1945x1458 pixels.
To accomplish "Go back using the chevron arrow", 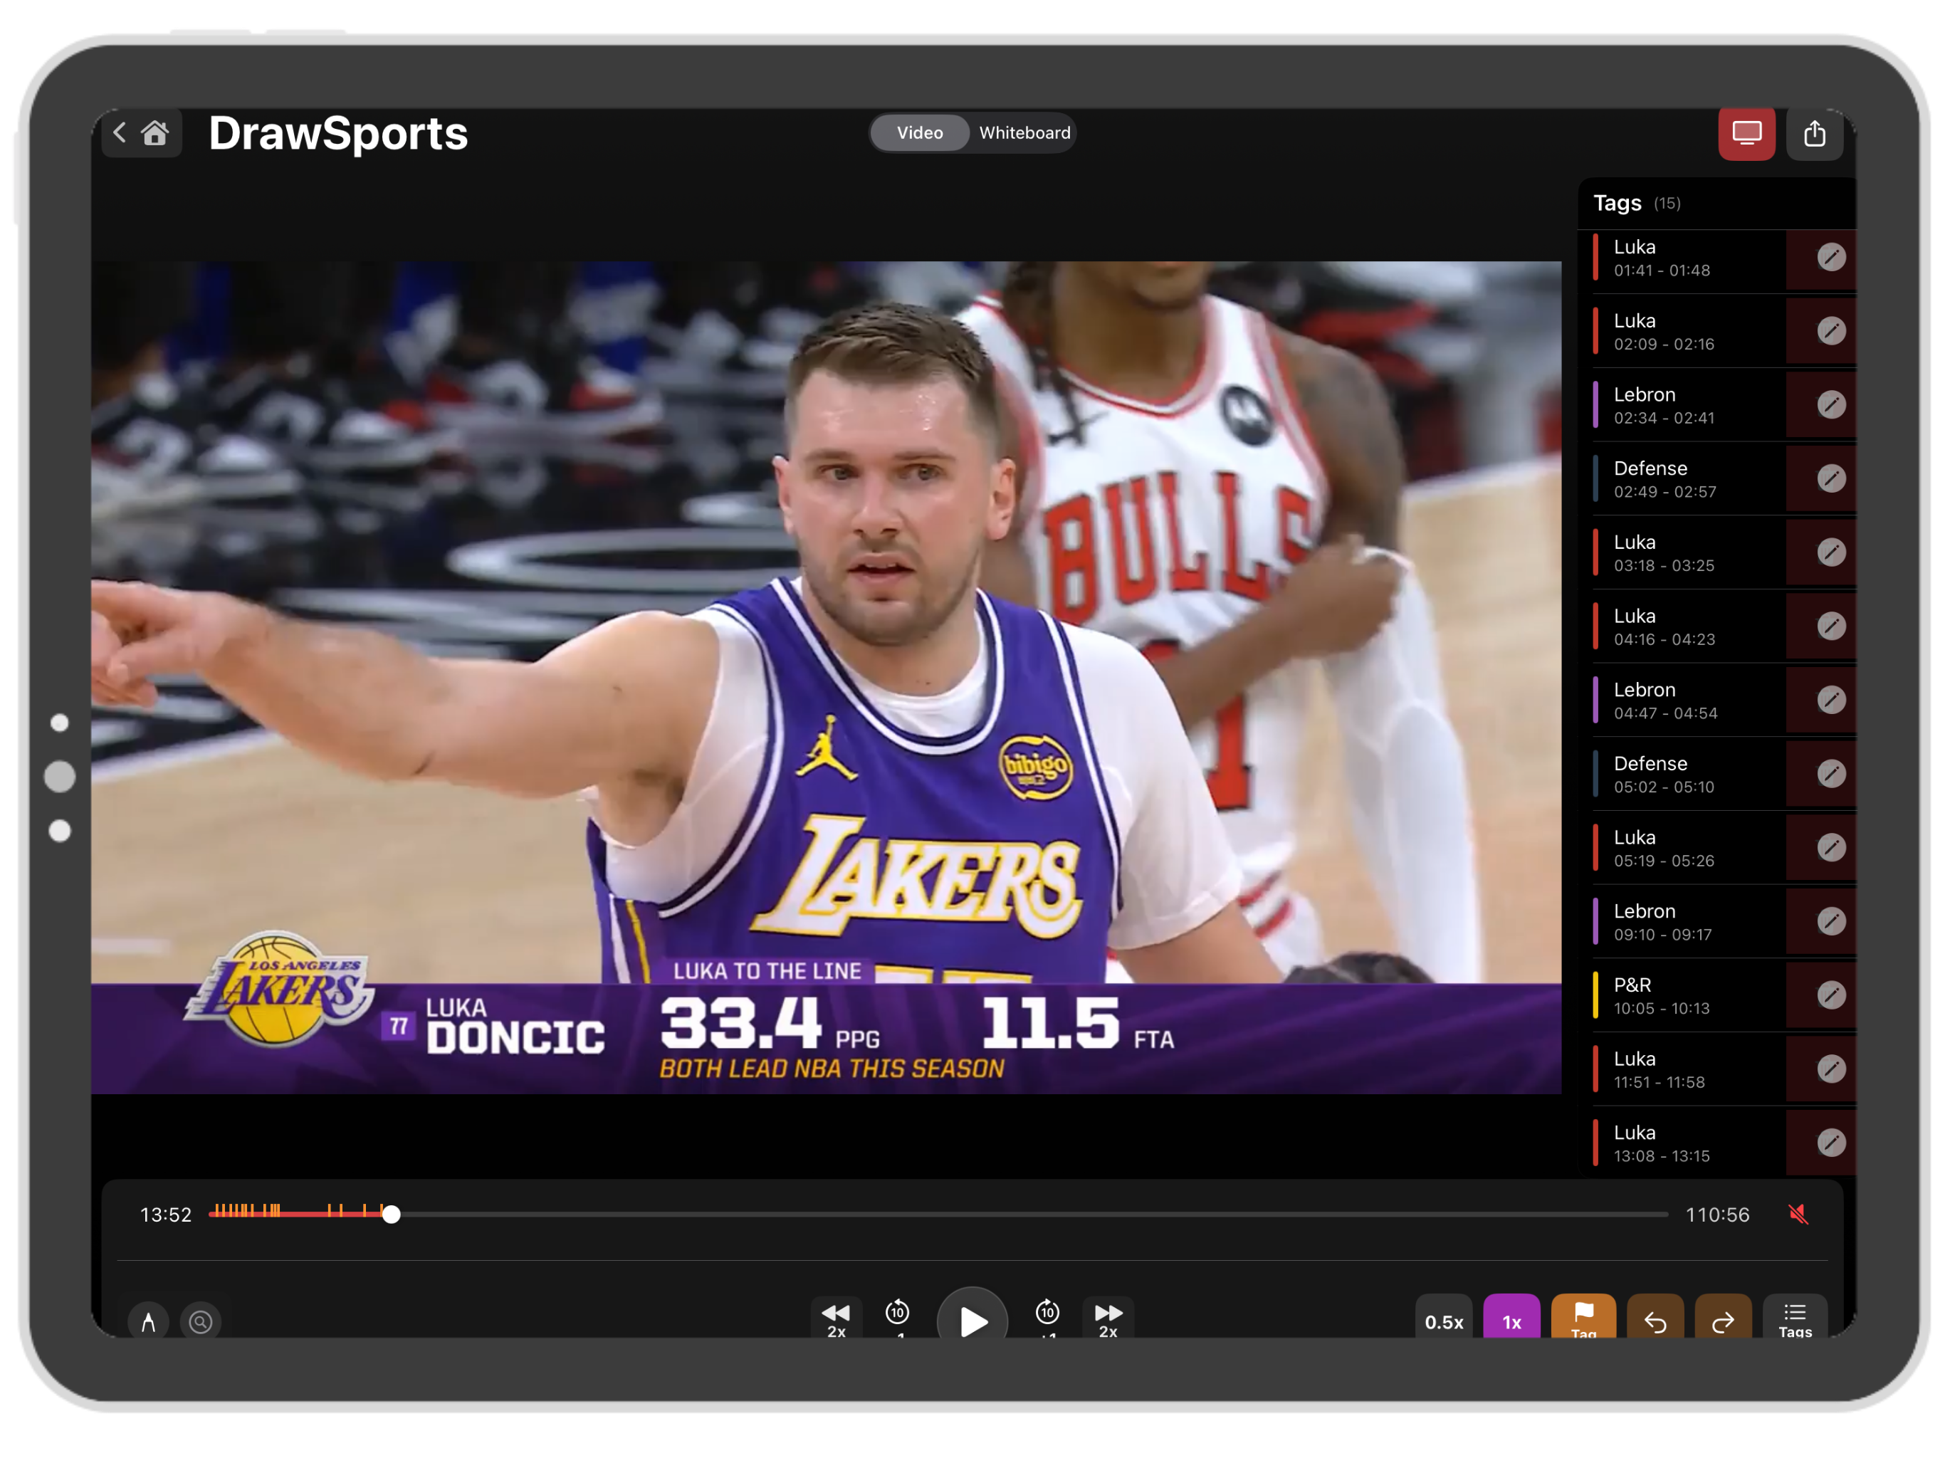I will 120,133.
